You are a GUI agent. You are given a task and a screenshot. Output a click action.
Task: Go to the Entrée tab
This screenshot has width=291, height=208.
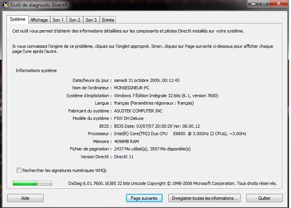(108, 20)
